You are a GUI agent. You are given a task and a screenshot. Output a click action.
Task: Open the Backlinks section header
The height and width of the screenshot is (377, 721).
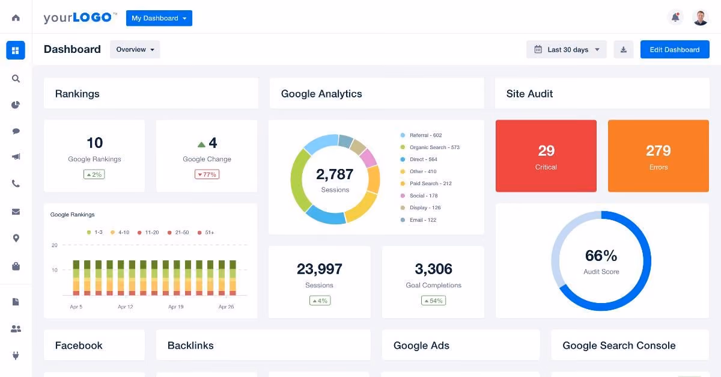(x=263, y=345)
